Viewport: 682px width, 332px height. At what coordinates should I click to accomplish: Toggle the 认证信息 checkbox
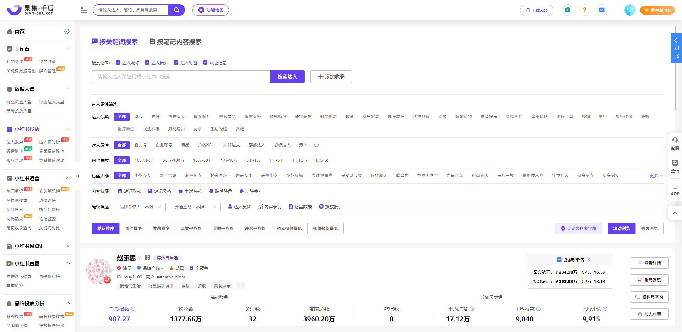click(x=205, y=62)
